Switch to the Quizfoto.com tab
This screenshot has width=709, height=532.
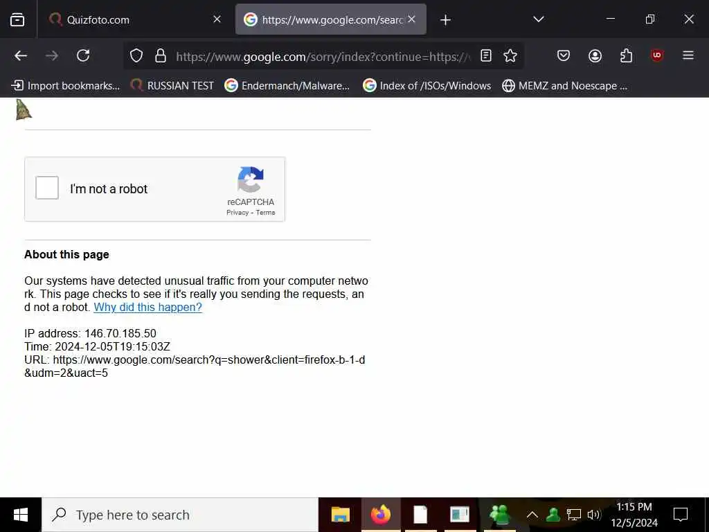pyautogui.click(x=136, y=19)
